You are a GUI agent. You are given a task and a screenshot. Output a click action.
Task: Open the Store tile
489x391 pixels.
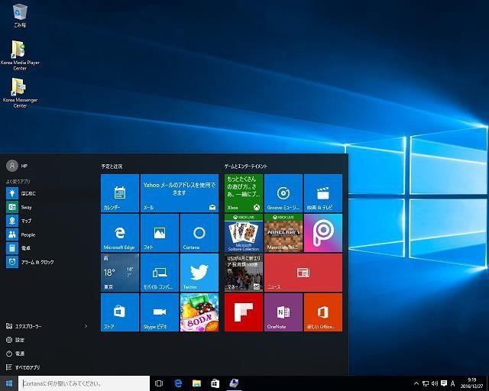coord(120,312)
